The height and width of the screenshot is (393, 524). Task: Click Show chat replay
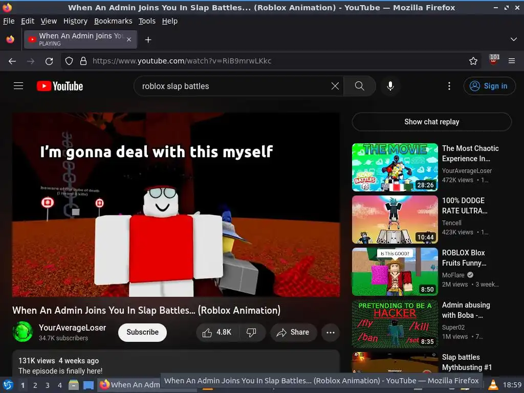pos(431,122)
